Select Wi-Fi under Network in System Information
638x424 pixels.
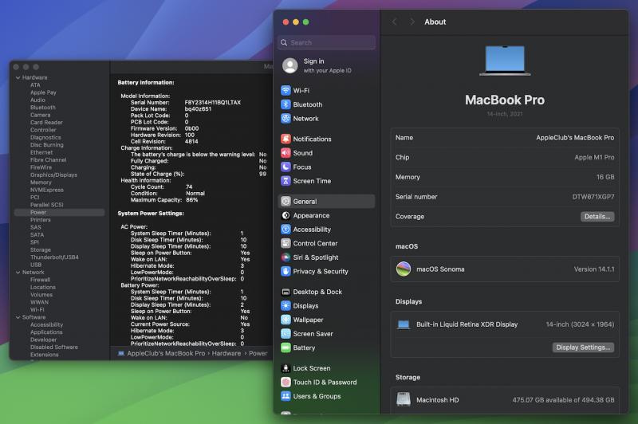click(37, 309)
